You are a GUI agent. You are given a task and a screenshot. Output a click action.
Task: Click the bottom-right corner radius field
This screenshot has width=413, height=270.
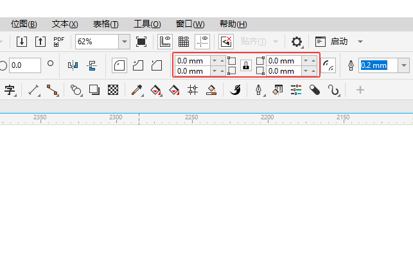pyautogui.click(x=284, y=71)
